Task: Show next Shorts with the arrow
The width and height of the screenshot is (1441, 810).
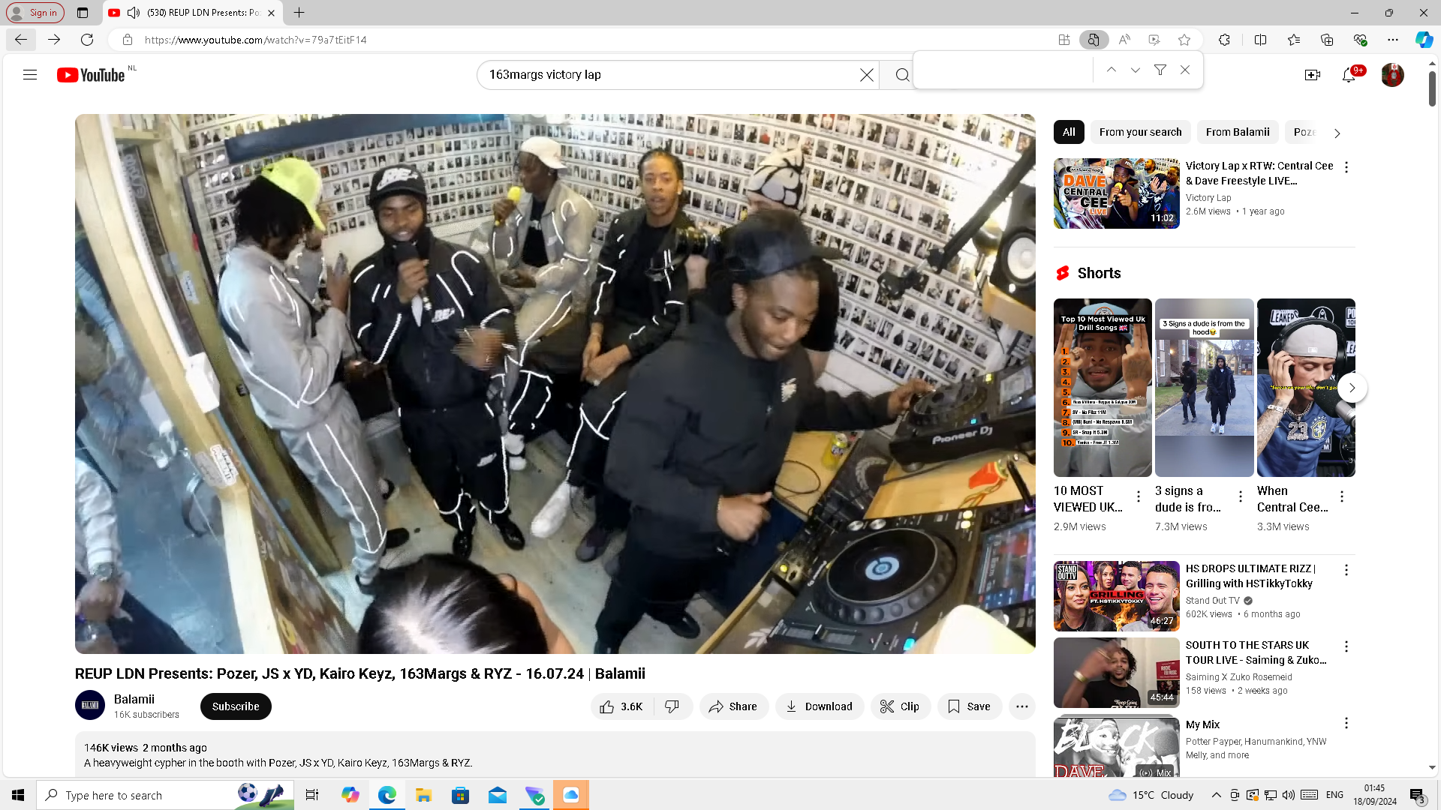Action: (x=1352, y=388)
